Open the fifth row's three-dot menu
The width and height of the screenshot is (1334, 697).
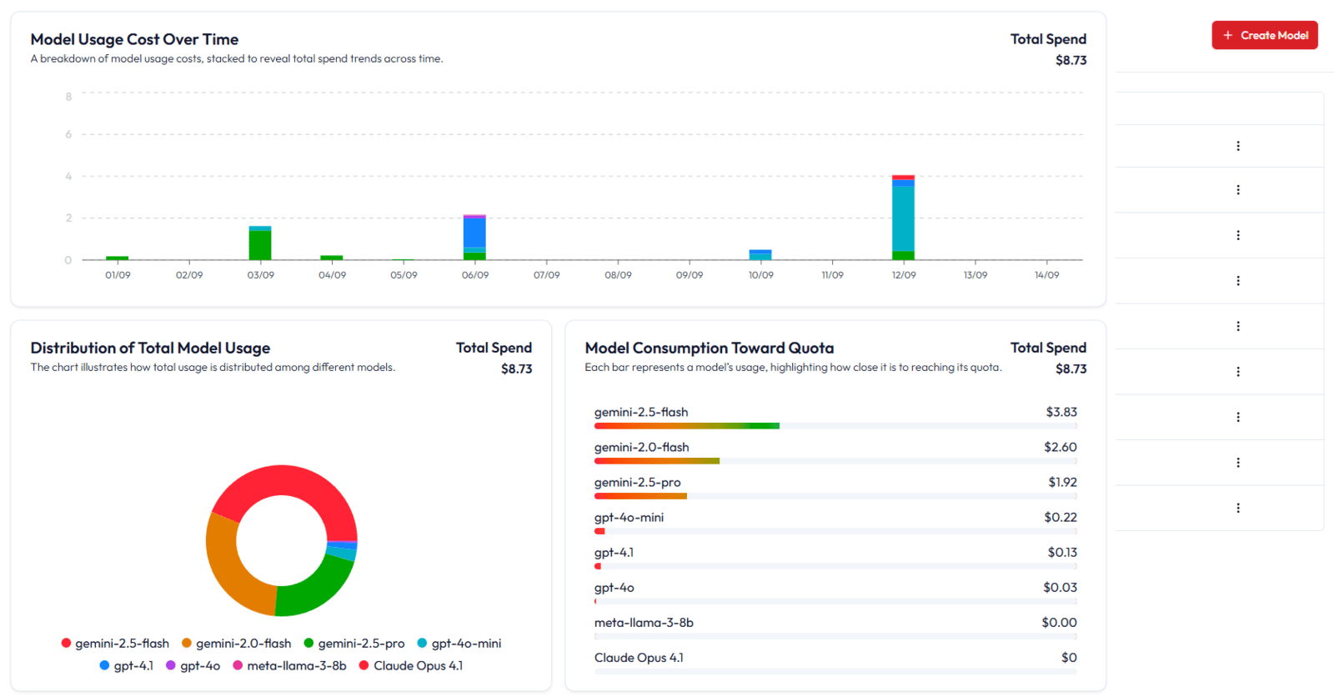click(1237, 326)
